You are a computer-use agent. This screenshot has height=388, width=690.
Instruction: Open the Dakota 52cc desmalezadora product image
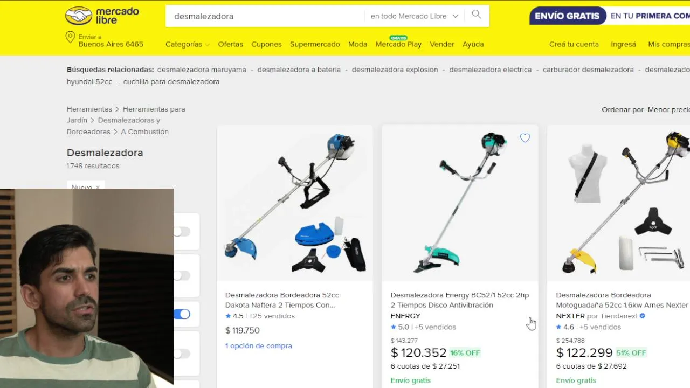tap(295, 203)
